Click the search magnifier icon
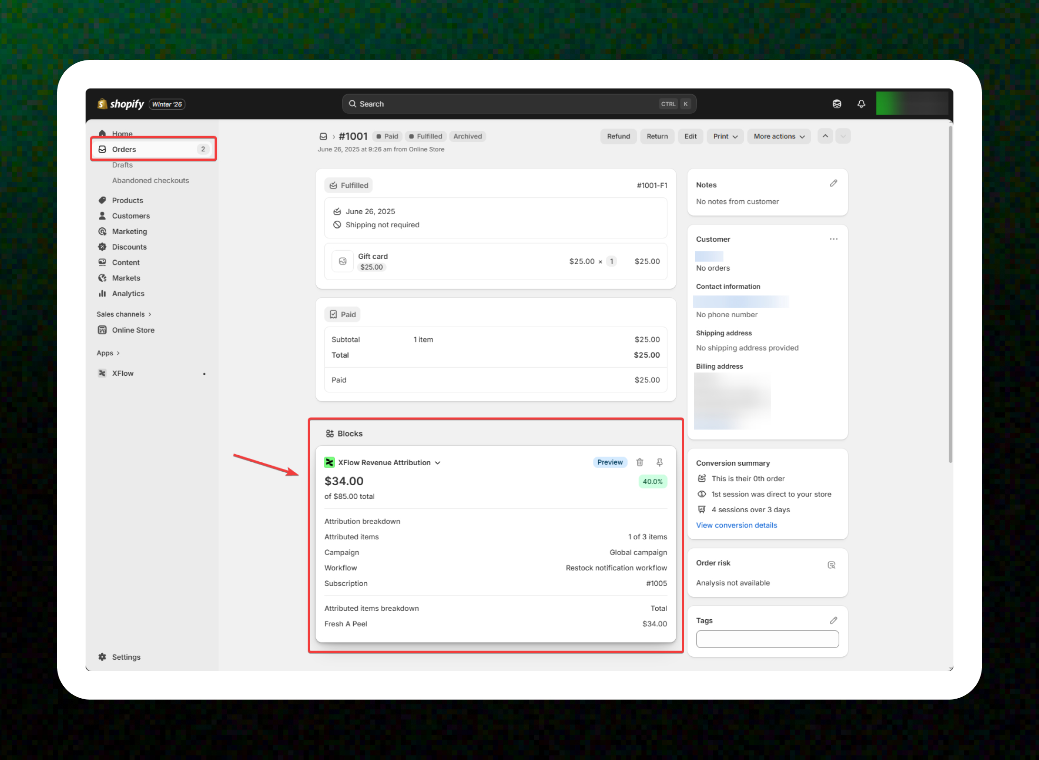Viewport: 1039px width, 760px height. click(352, 104)
